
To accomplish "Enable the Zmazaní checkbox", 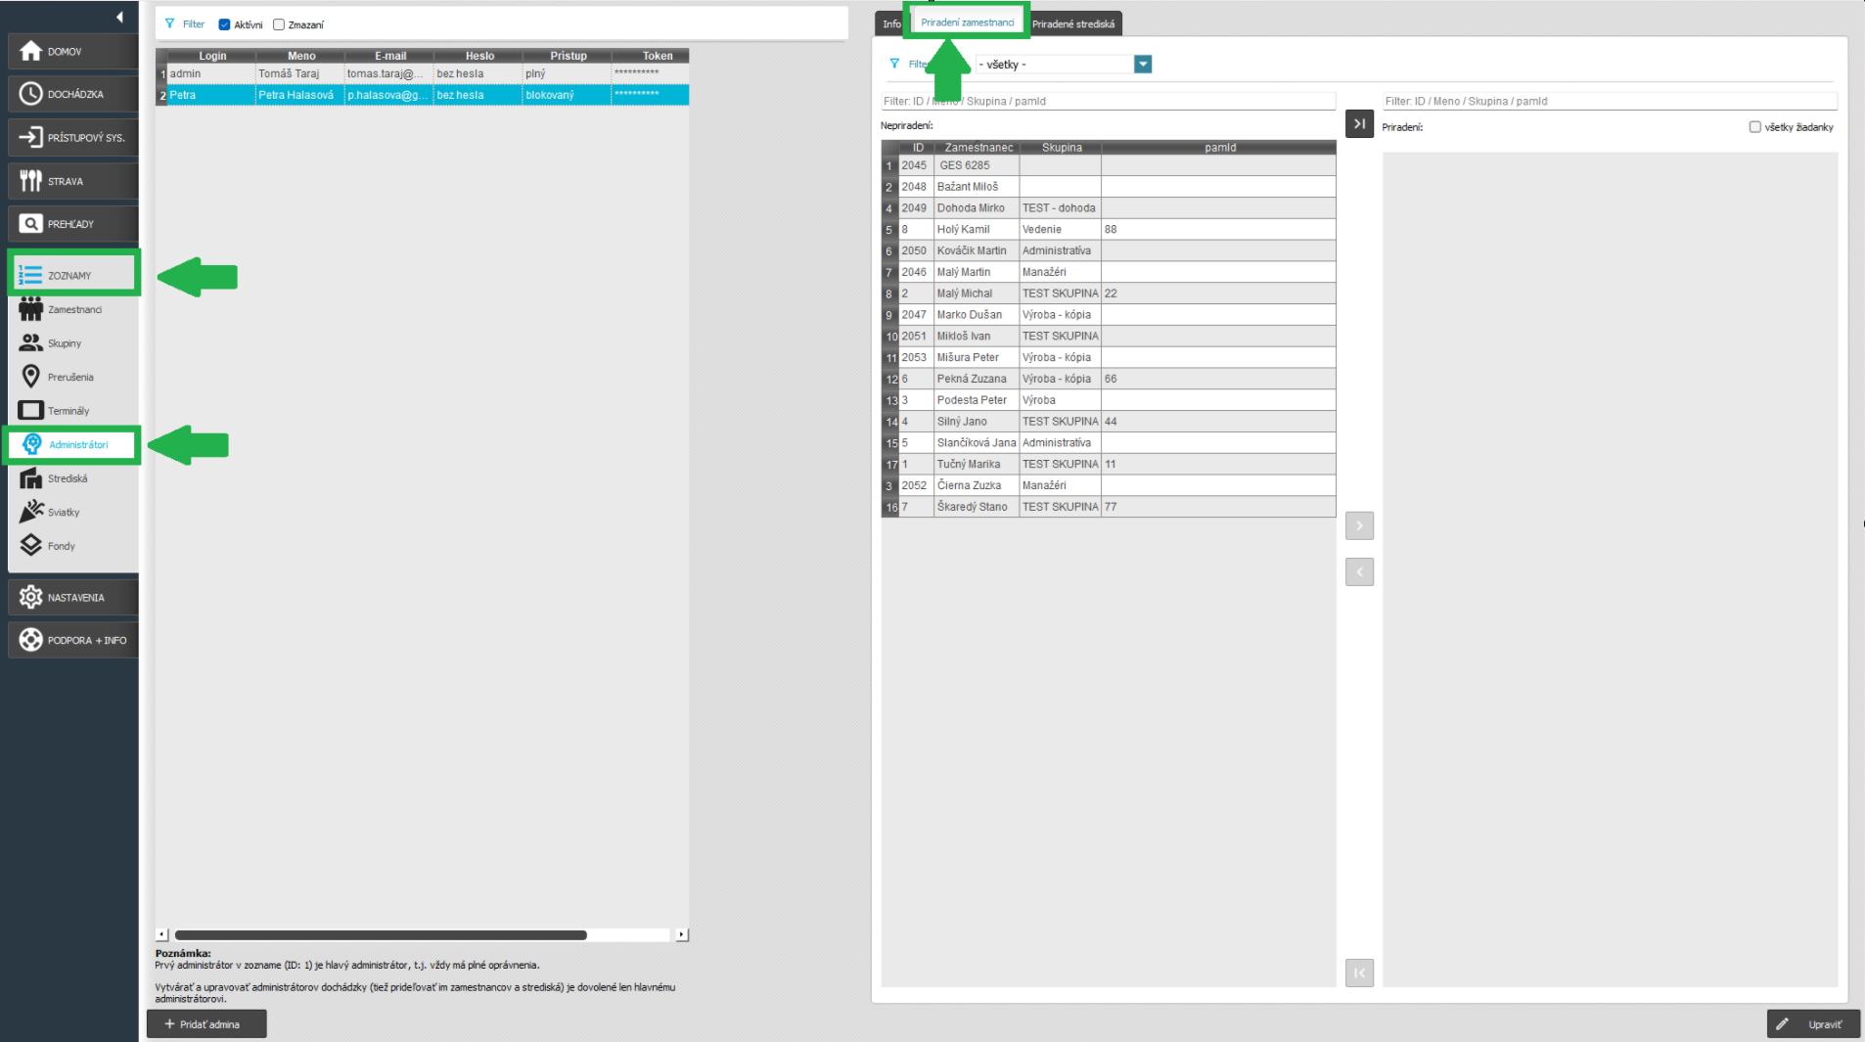I will (279, 24).
